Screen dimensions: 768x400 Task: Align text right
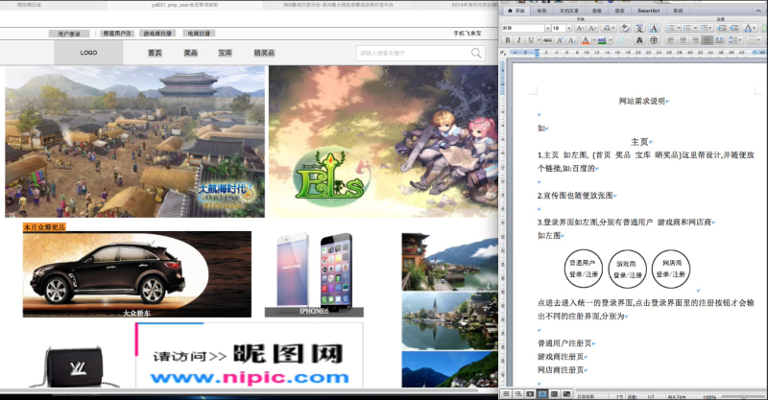coord(694,40)
